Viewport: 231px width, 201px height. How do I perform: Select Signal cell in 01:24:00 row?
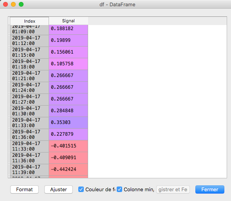point(69,88)
